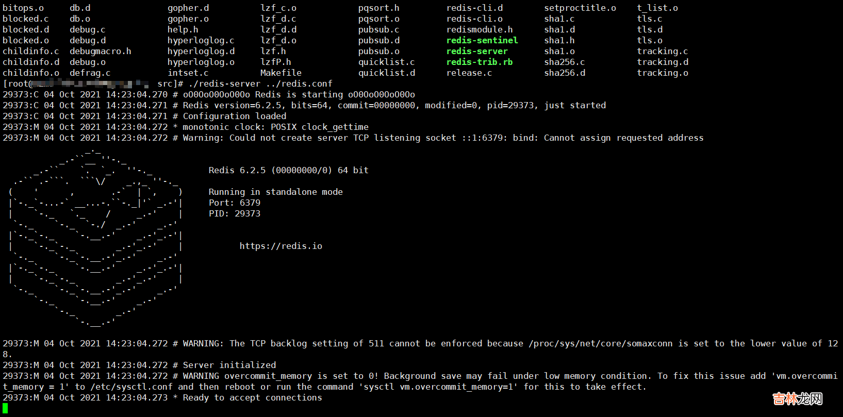
Task: Click the 'PID: 29373' text
Action: tap(235, 213)
